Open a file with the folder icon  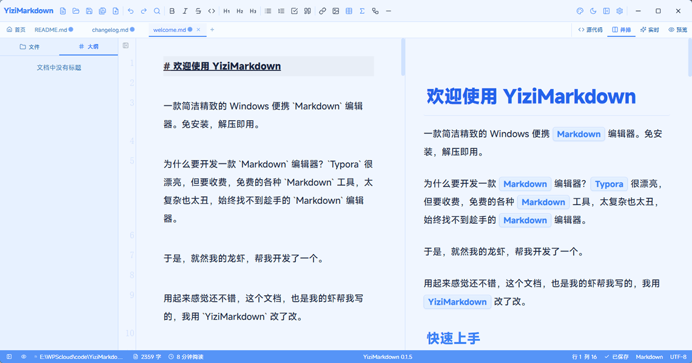point(76,11)
